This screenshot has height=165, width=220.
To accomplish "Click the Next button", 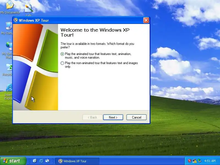I will [113, 117].
